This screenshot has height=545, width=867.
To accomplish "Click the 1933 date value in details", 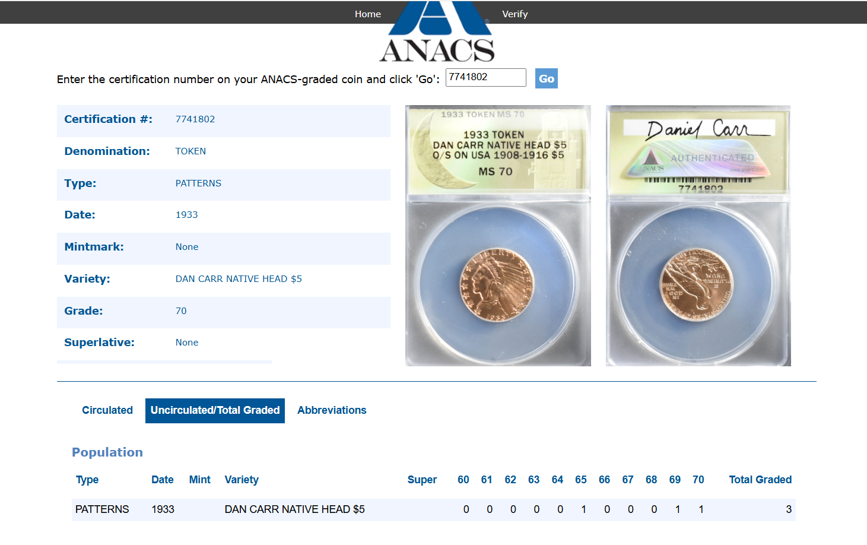I will click(186, 215).
